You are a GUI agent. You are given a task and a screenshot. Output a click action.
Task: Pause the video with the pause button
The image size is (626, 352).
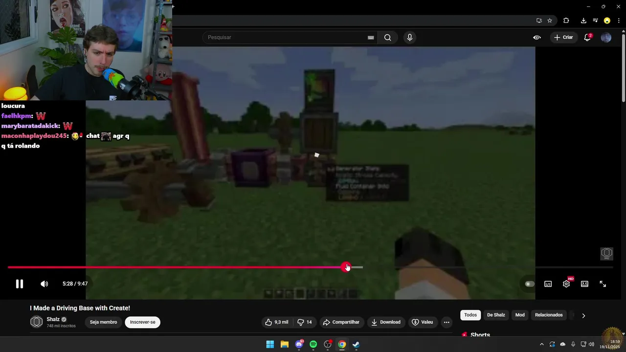(20, 284)
